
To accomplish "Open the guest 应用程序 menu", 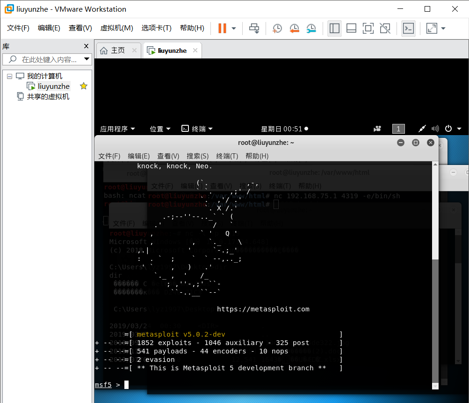I will click(117, 129).
